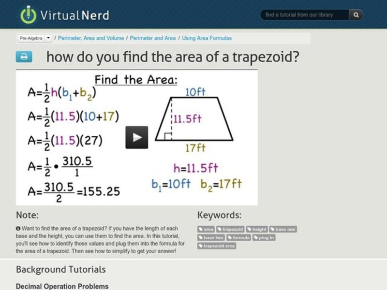The height and width of the screenshot is (290, 387).
Task: Open the Pre-Algebra dropdown
Action: point(34,38)
